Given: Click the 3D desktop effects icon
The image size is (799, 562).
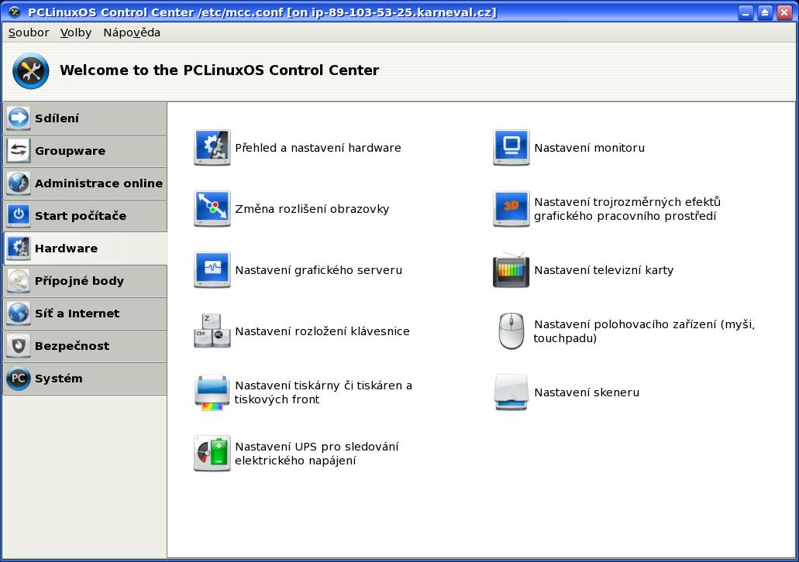Looking at the screenshot, I should 511,209.
